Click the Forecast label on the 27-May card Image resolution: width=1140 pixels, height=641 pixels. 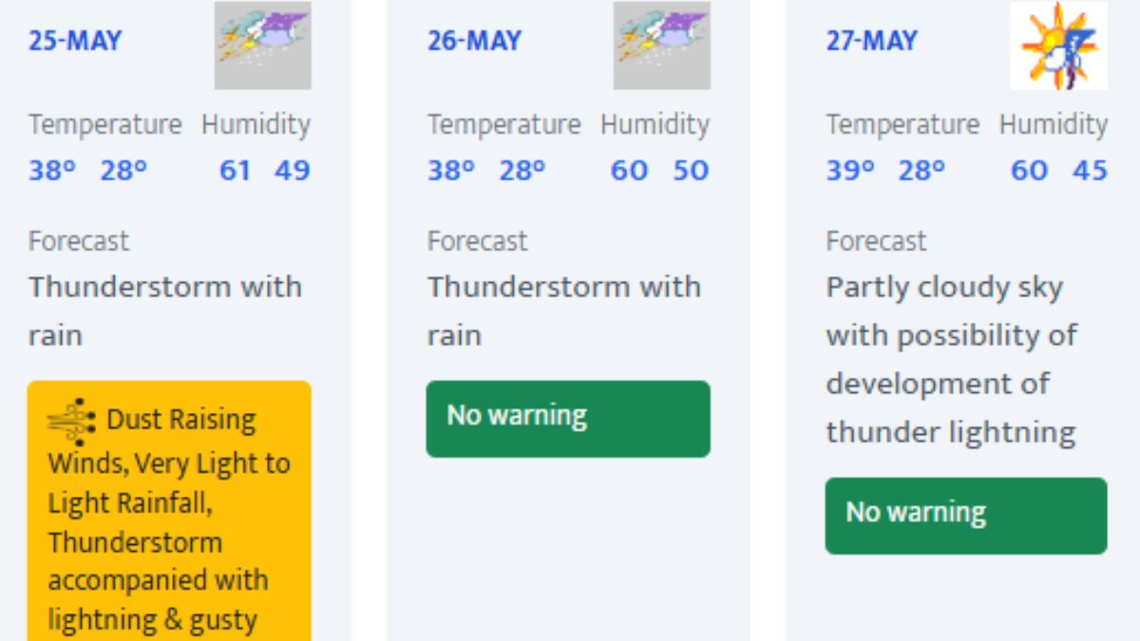click(876, 241)
